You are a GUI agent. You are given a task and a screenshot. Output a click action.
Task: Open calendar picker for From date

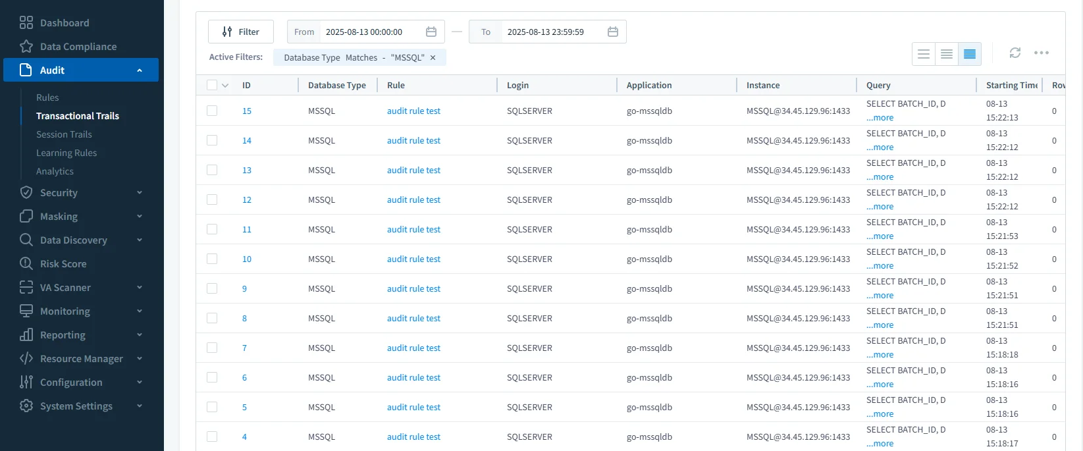click(431, 32)
